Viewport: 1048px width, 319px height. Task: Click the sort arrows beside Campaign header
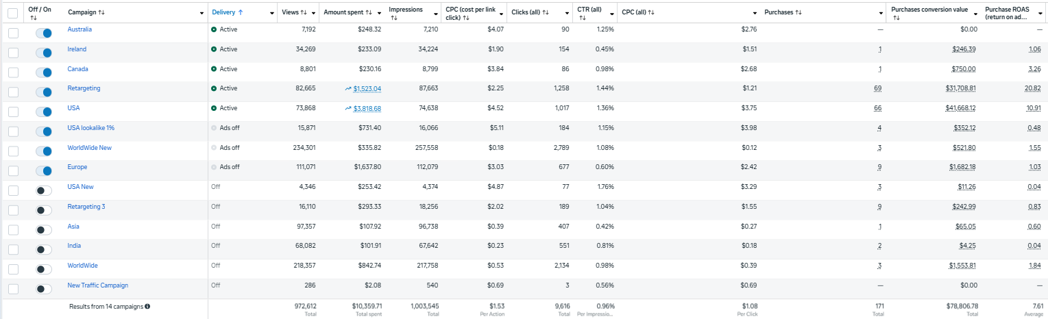pos(102,13)
